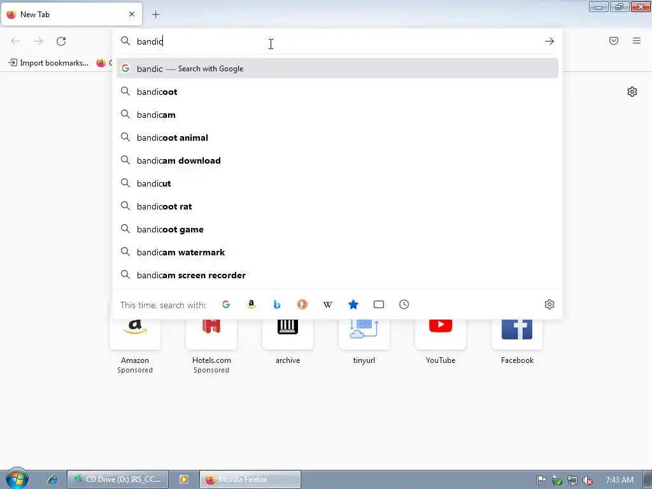Open Windows Start menu orb
This screenshot has width=652, height=489.
pyautogui.click(x=17, y=479)
